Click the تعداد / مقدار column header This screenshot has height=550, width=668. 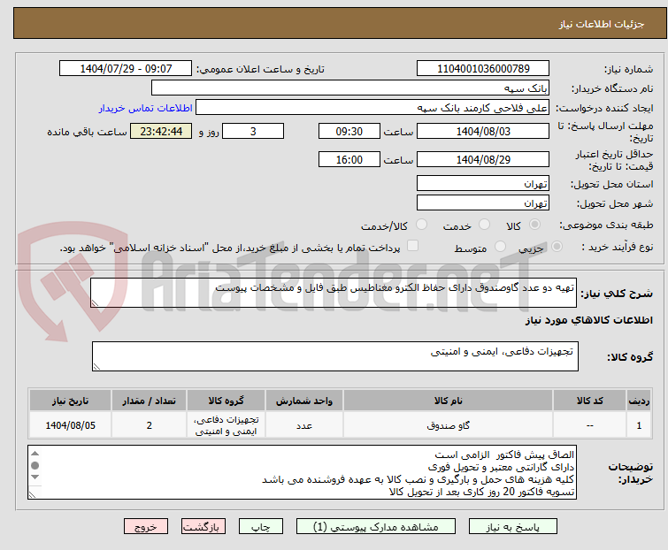(x=150, y=401)
